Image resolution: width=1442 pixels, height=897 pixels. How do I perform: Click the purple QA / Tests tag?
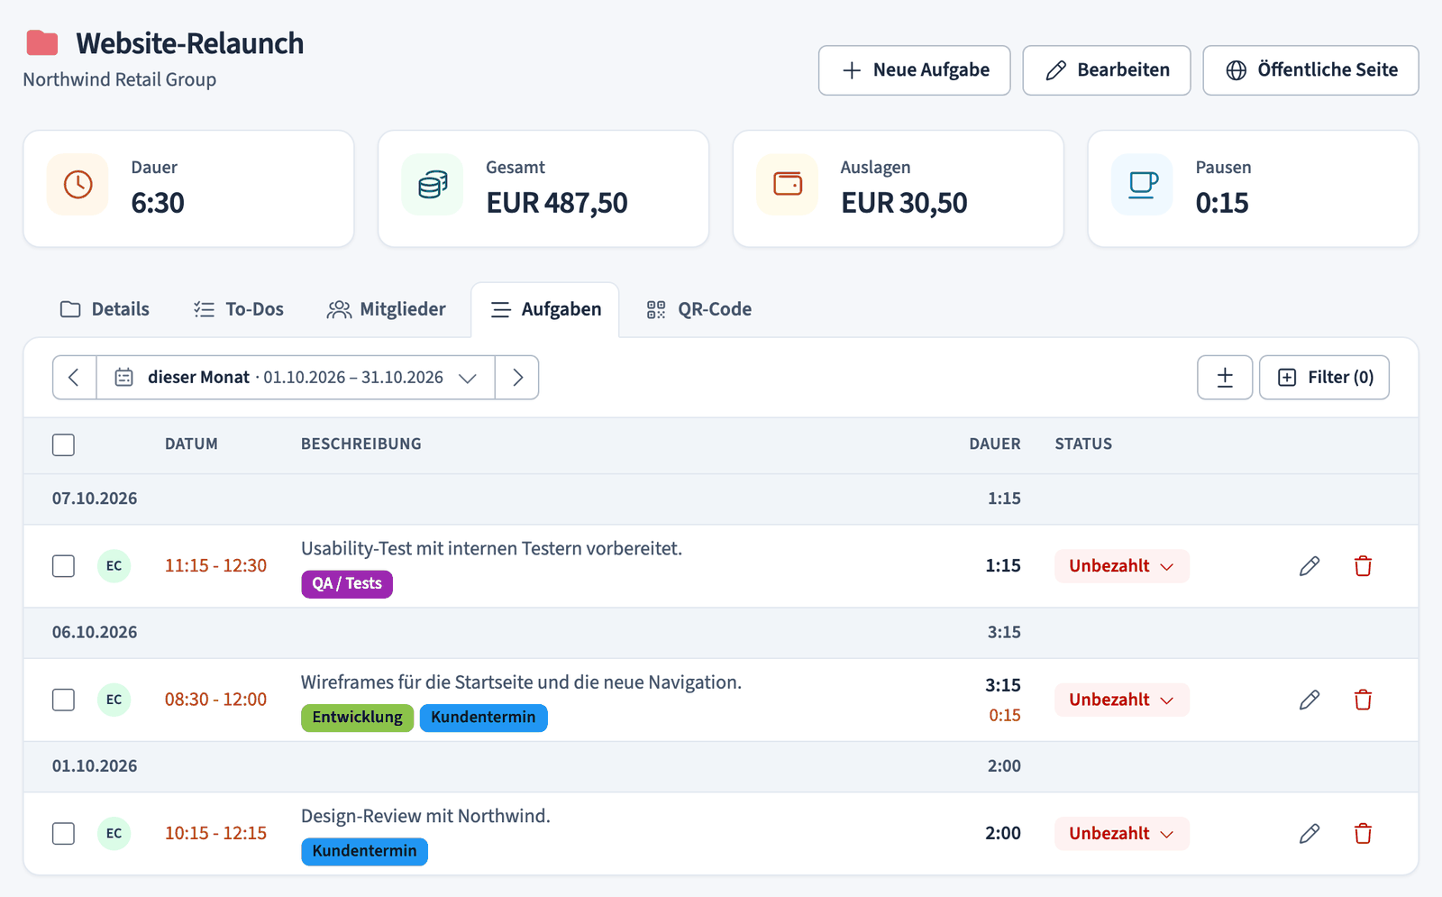pos(347,584)
